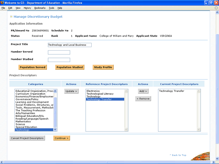The width and height of the screenshot is (219, 164).
Task: Click the Firefox icon in title bar
Action: 2,3
